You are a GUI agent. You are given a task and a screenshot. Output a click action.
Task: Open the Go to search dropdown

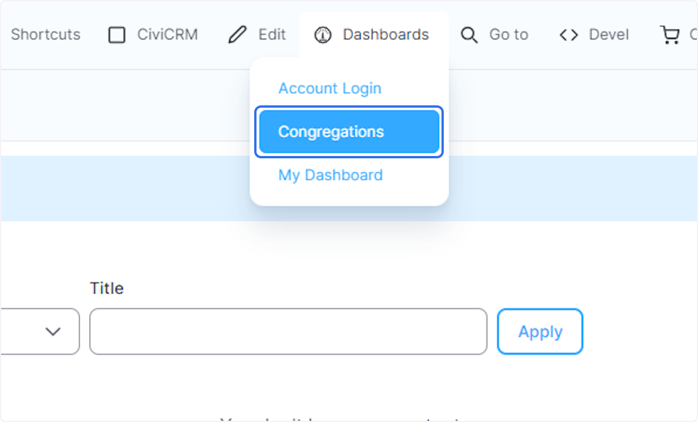[x=494, y=35]
